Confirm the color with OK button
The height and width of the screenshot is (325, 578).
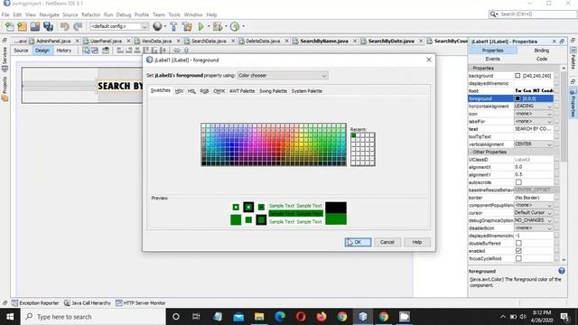click(358, 242)
